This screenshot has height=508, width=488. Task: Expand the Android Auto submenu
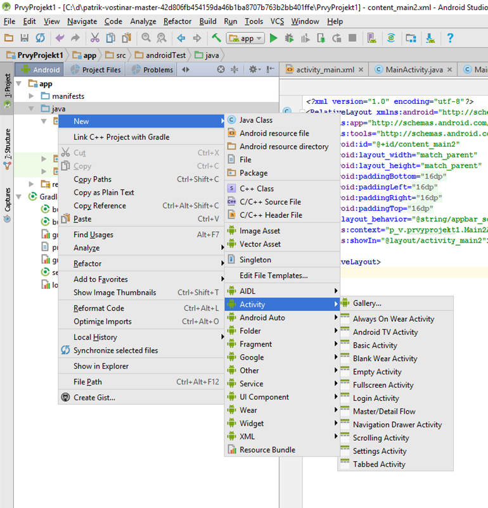tap(282, 317)
